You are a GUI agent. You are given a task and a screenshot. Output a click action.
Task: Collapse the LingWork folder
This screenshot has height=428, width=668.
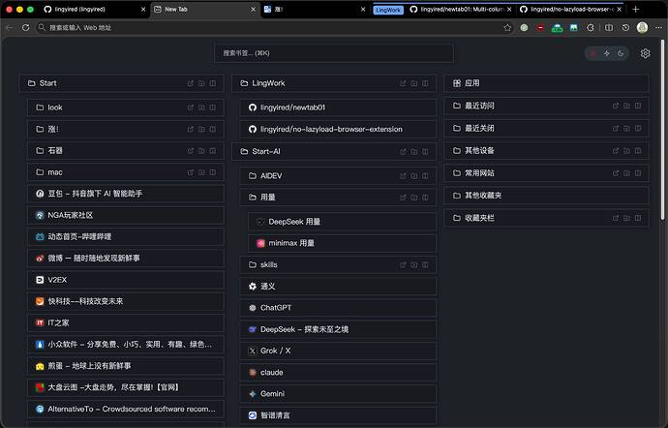[x=334, y=83]
